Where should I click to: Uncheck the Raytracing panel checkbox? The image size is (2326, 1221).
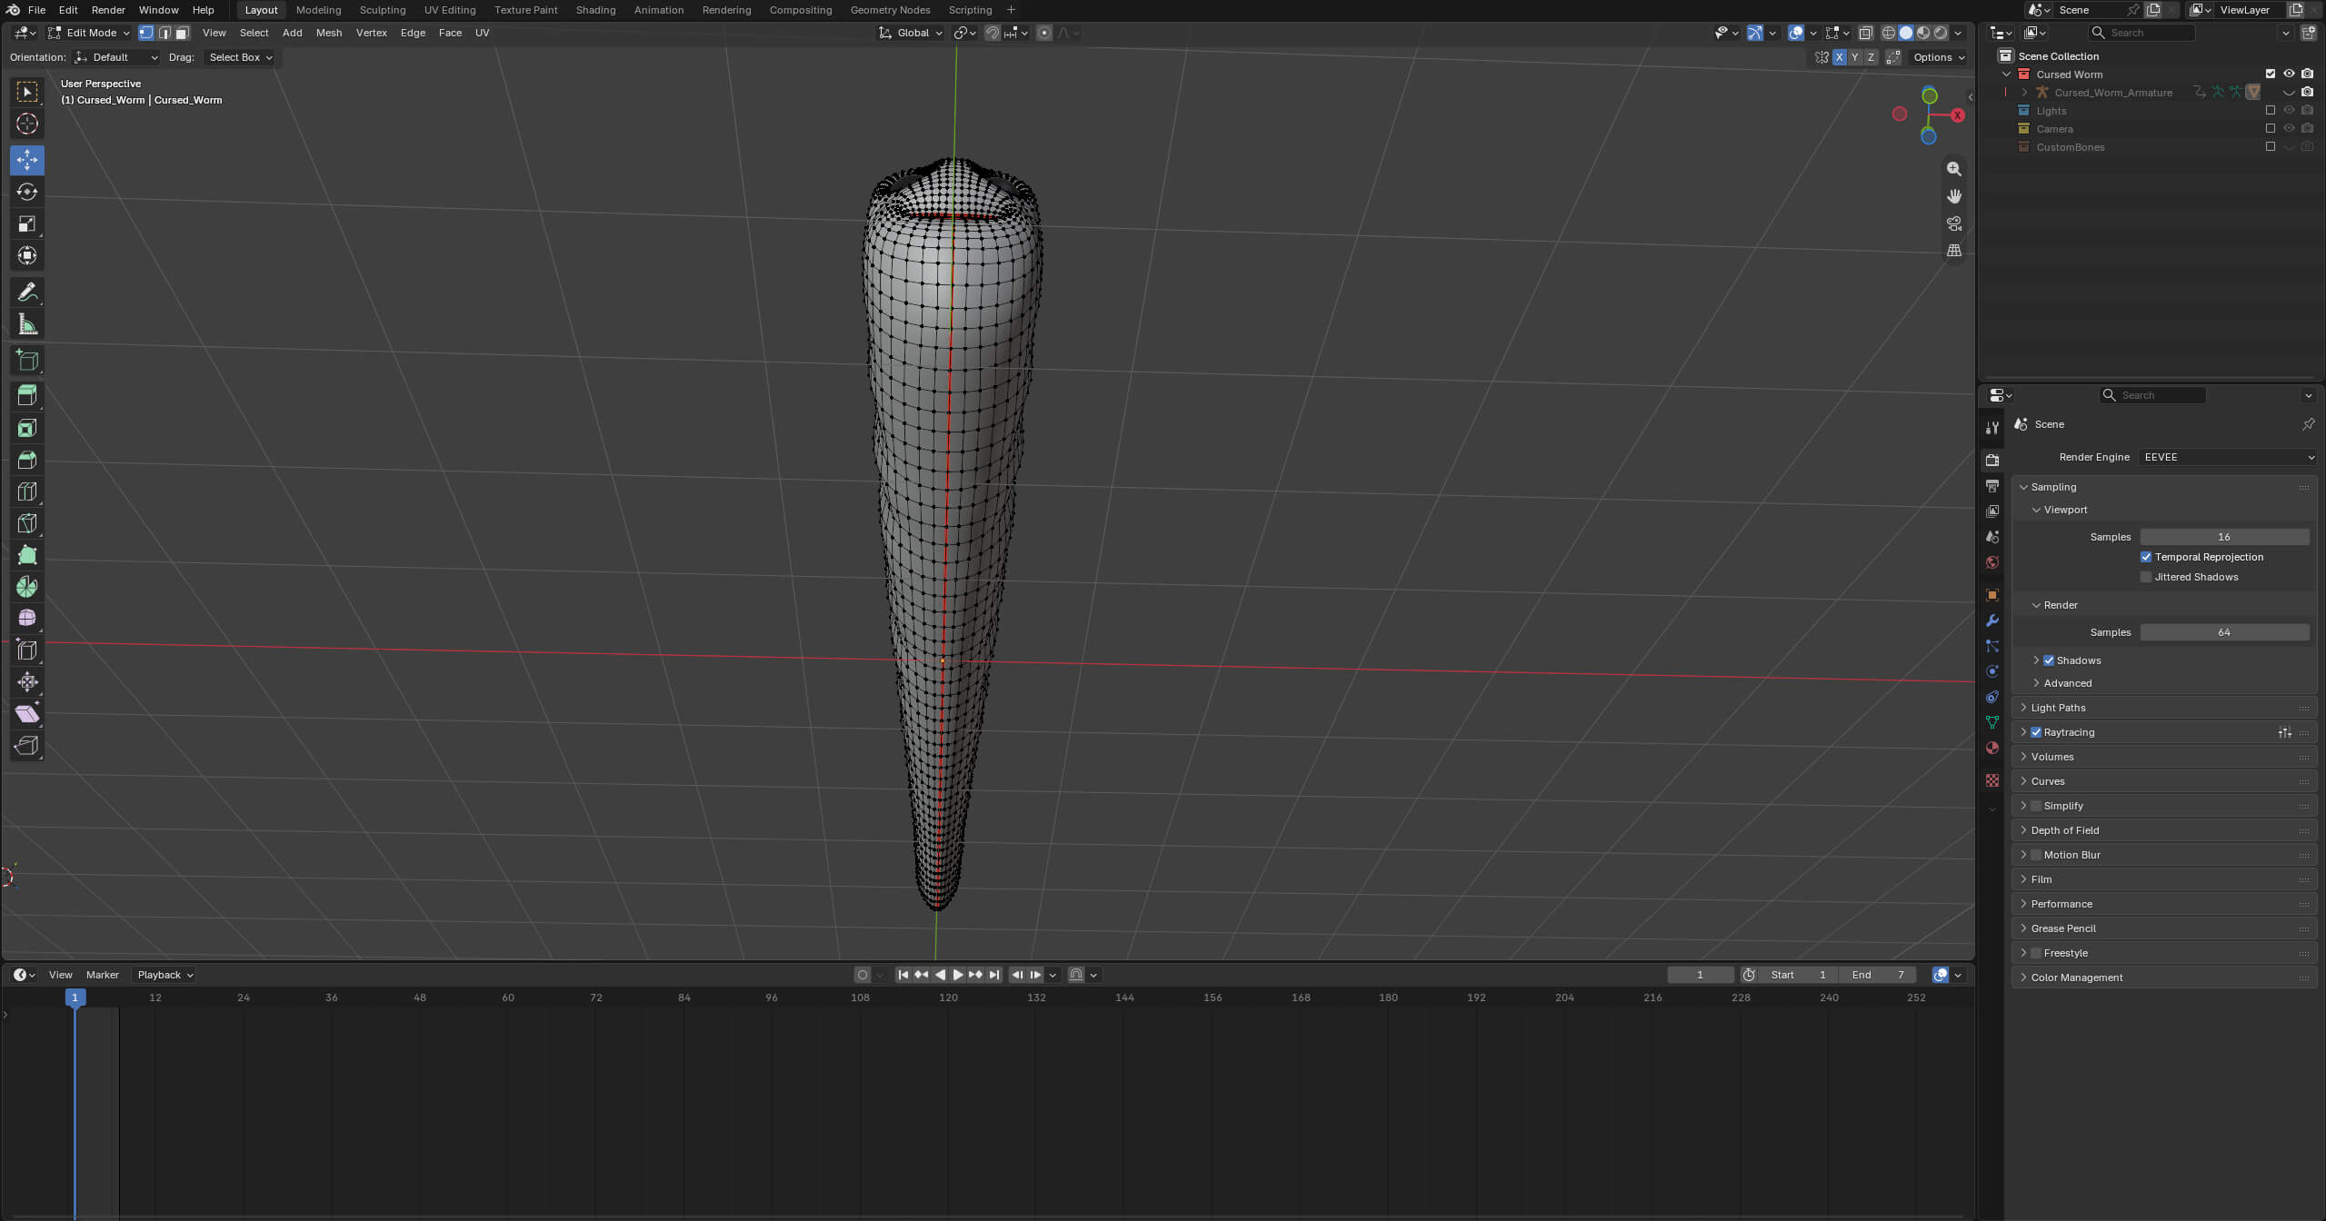click(2036, 732)
